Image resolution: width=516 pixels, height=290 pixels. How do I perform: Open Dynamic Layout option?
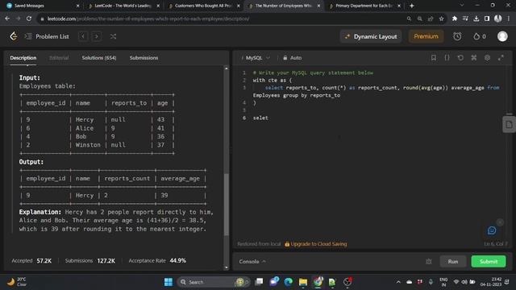[371, 36]
